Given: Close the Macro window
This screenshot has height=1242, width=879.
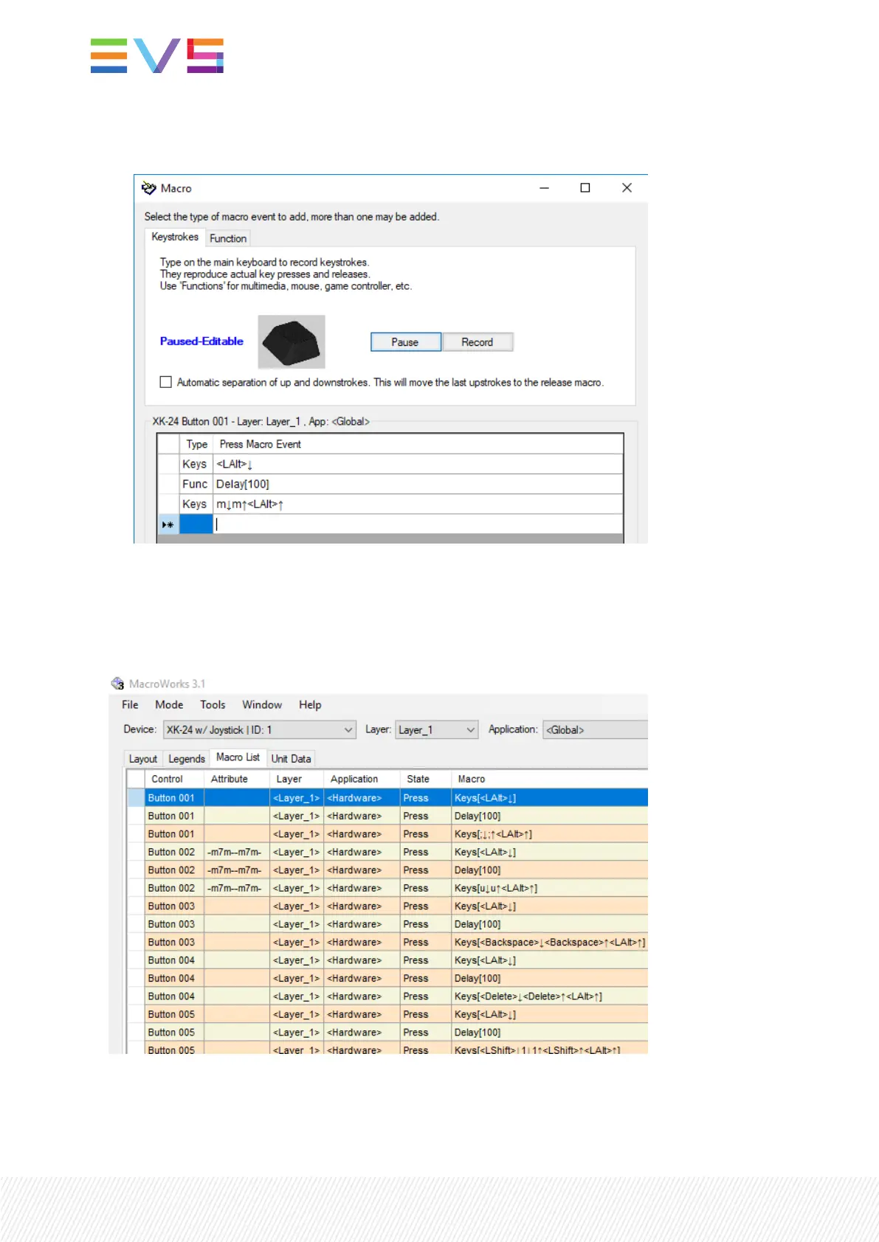Looking at the screenshot, I should click(627, 188).
